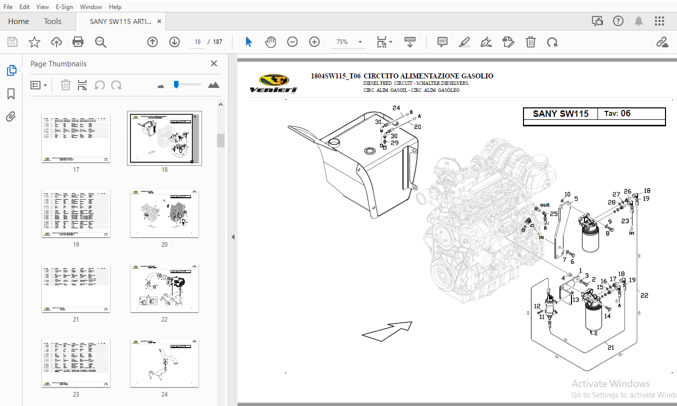Go to next page arrow

pyautogui.click(x=174, y=42)
